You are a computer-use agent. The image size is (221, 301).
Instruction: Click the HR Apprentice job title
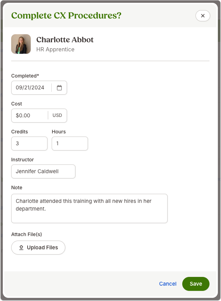pos(55,49)
